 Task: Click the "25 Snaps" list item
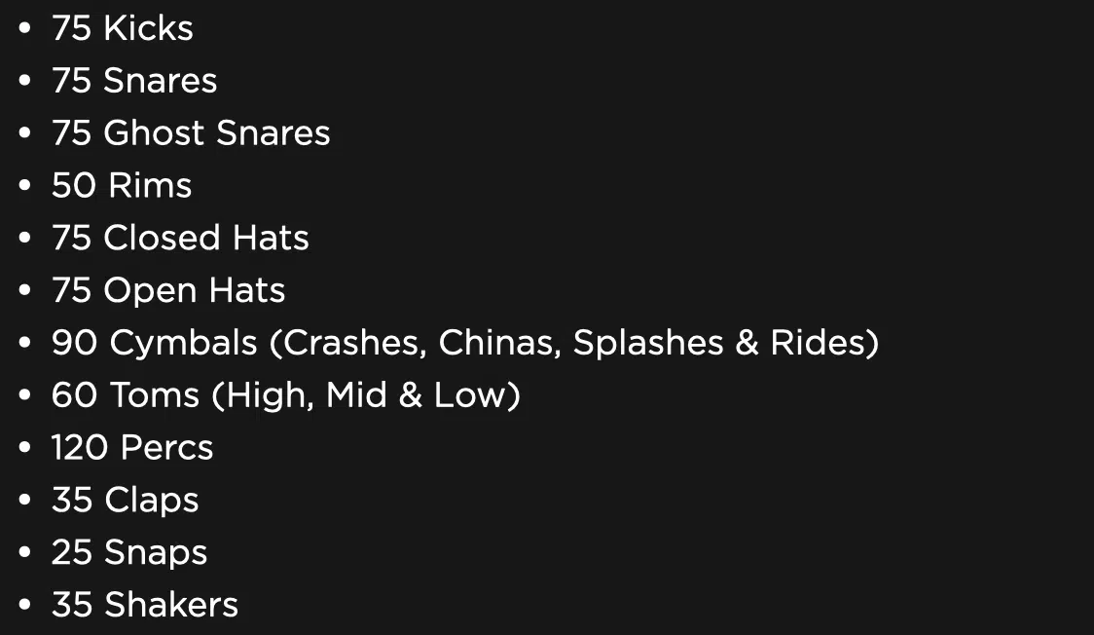click(129, 552)
